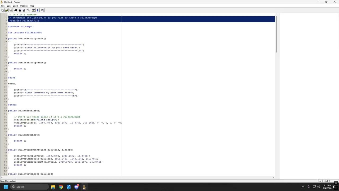
Task: Click the blue Compile-Run arrow icon
Action: tap(38, 10)
